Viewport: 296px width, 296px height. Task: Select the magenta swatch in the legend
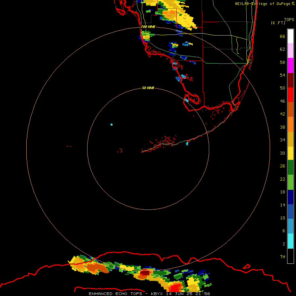tap(290, 65)
